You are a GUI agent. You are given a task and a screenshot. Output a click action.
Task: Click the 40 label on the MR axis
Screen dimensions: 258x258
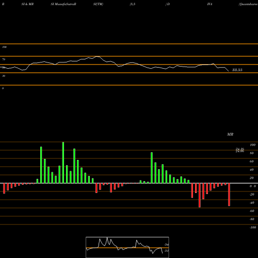pos(252,170)
